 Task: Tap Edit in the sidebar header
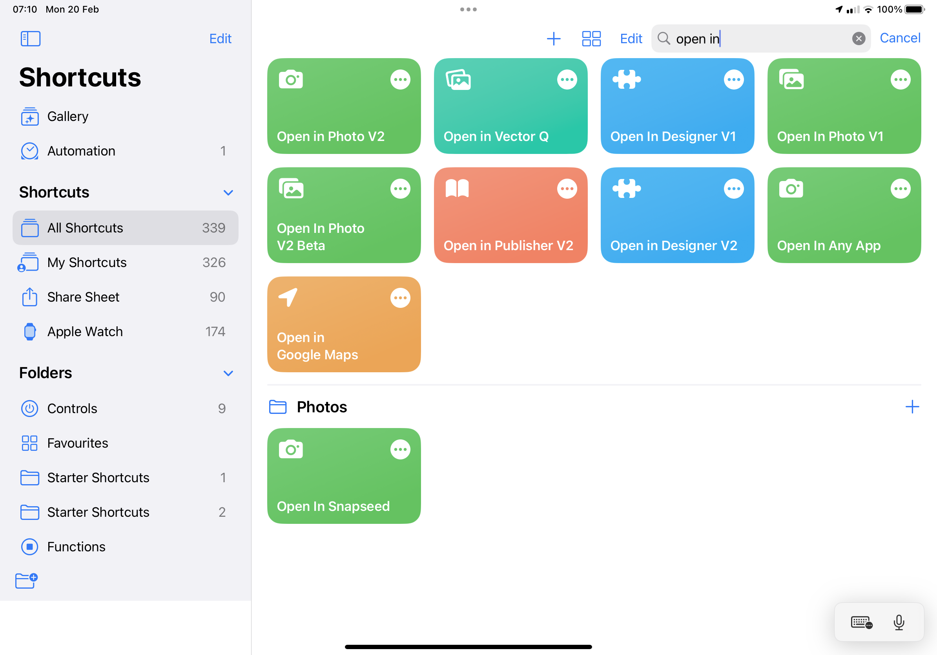tap(221, 39)
